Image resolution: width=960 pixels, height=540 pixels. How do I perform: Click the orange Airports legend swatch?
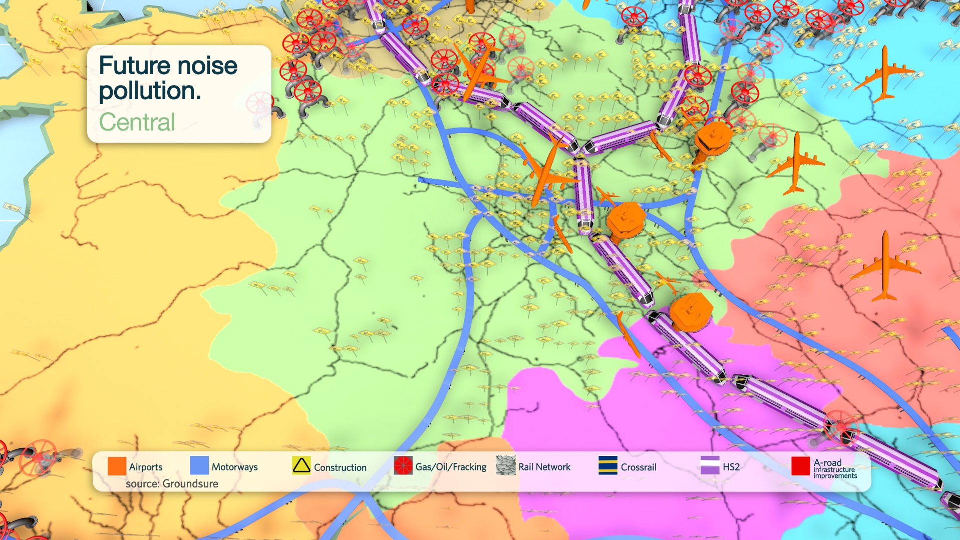click(117, 466)
